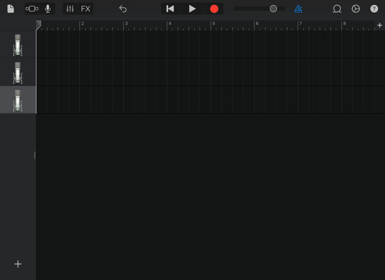This screenshot has width=385, height=280.
Task: Click the track header resize handle
Action: pos(35,155)
